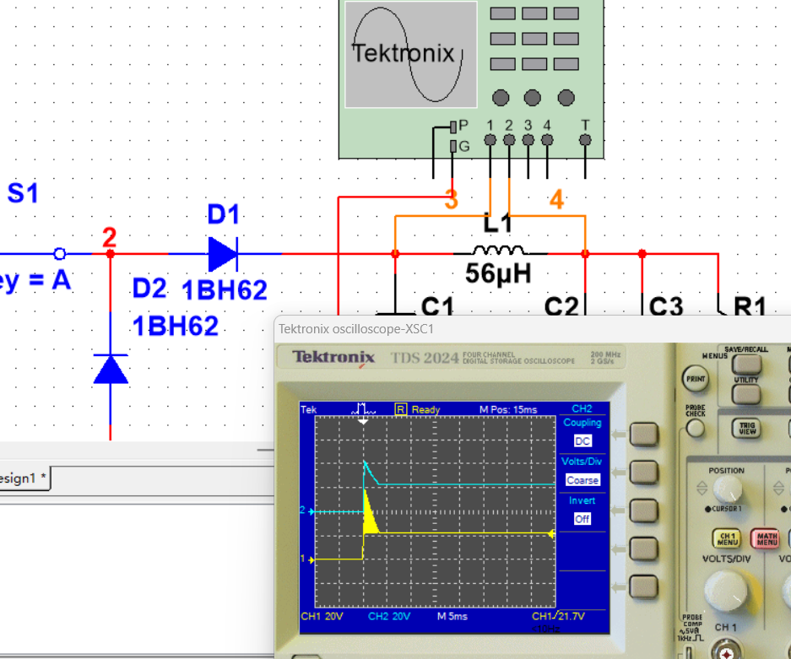Click the CH 1 POSITION knob
The width and height of the screenshot is (791, 659).
click(728, 489)
